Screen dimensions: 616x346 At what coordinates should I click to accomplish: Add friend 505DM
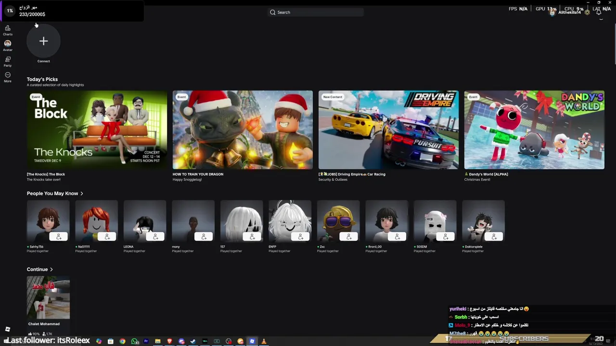446,236
